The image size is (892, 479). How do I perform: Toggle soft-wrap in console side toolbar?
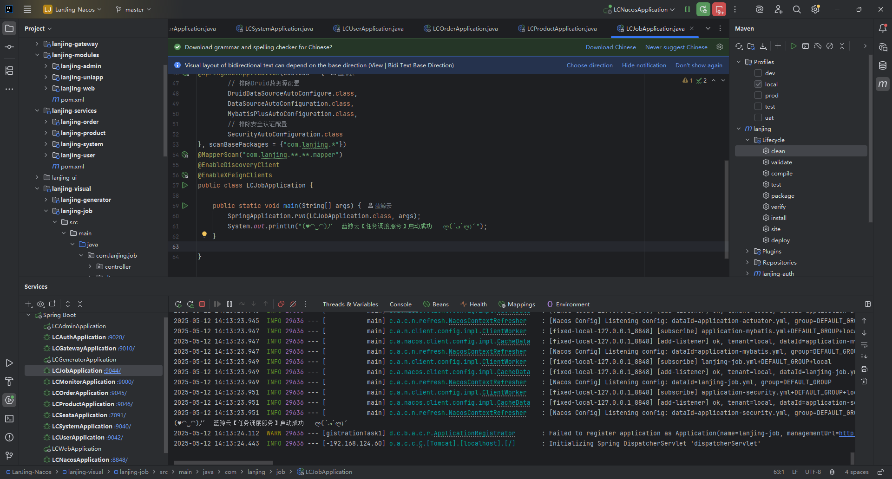(864, 345)
